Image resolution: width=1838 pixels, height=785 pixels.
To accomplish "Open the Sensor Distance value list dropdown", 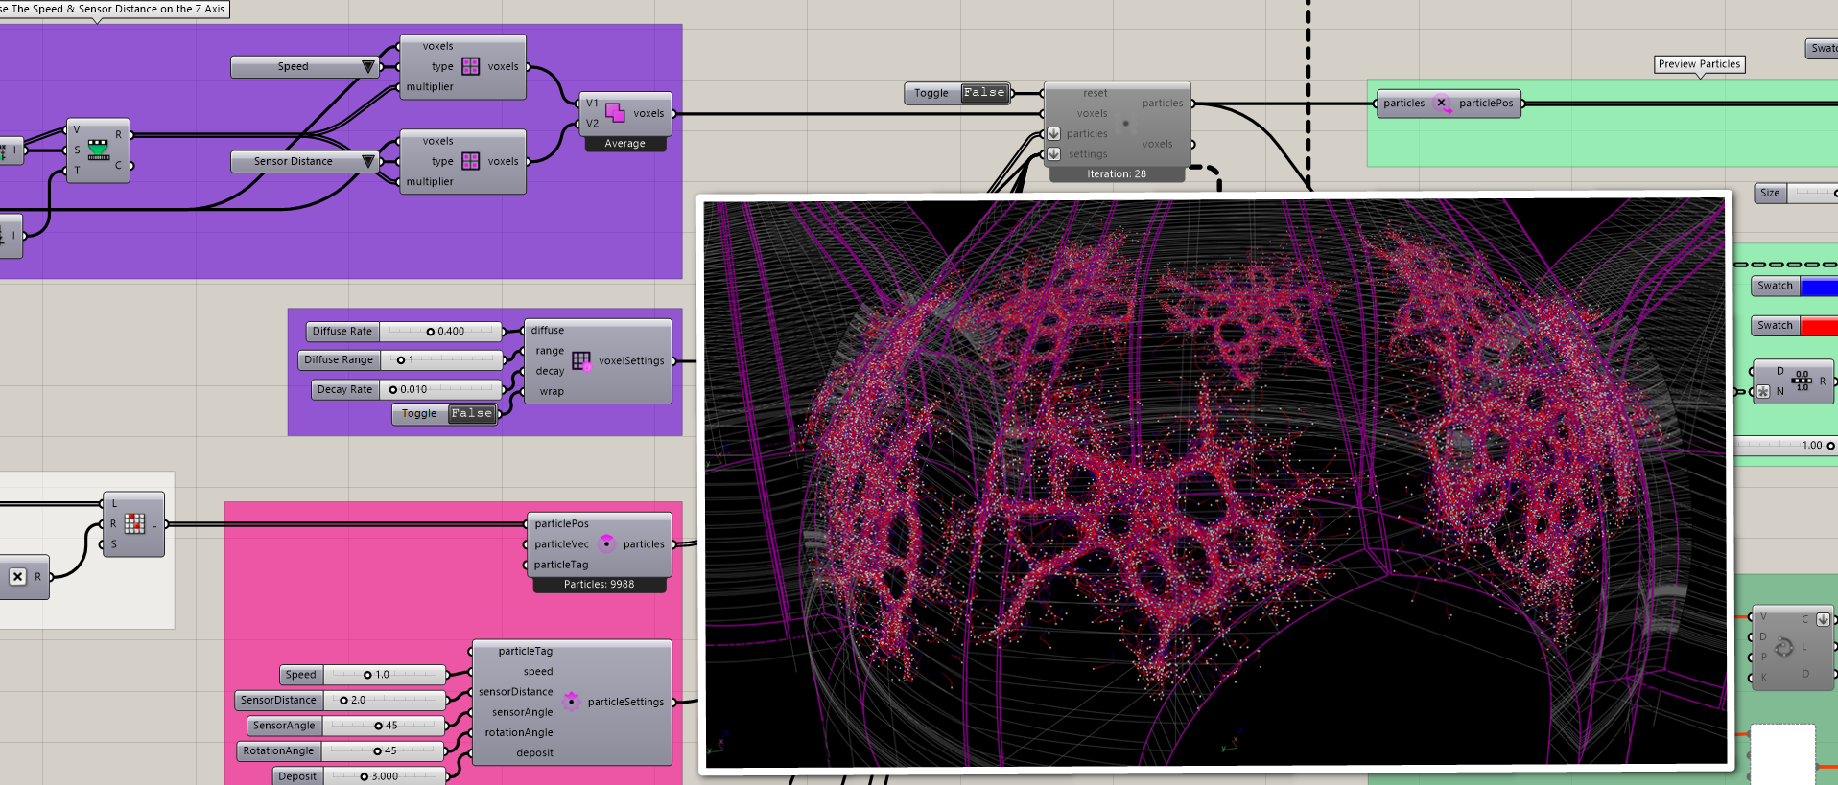I will pyautogui.click(x=367, y=162).
